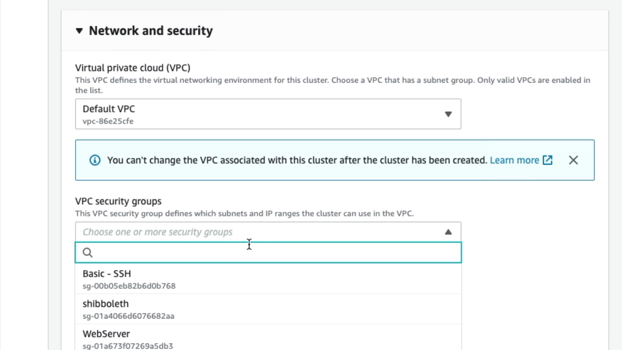Collapse security groups list with up arrow
Viewport: 622px width, 350px height.
point(448,232)
